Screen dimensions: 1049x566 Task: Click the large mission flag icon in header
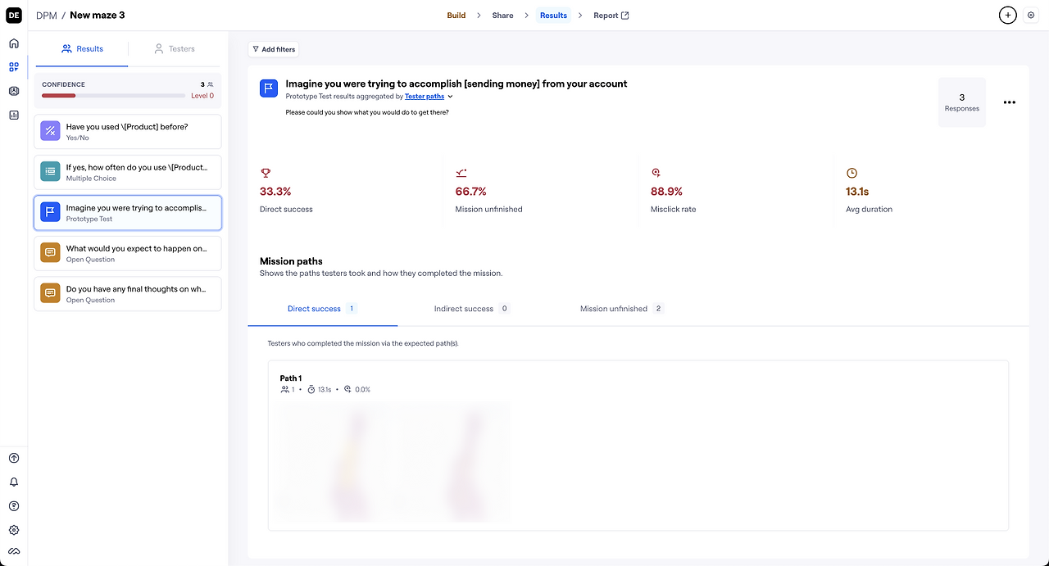coord(269,88)
